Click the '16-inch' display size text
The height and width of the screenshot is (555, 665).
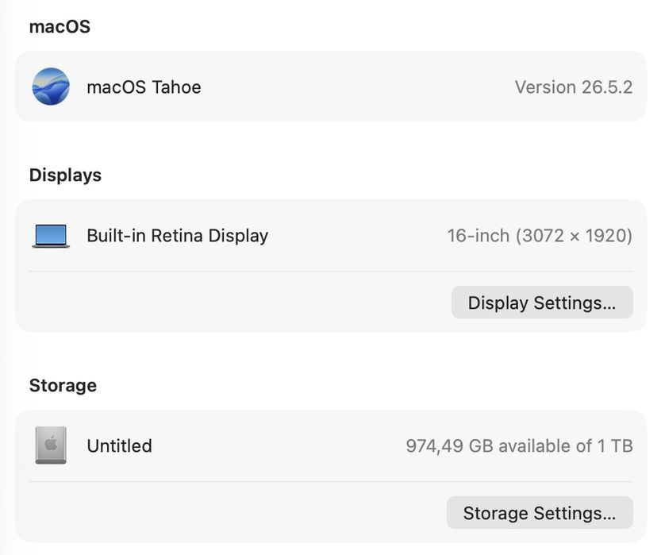point(479,236)
